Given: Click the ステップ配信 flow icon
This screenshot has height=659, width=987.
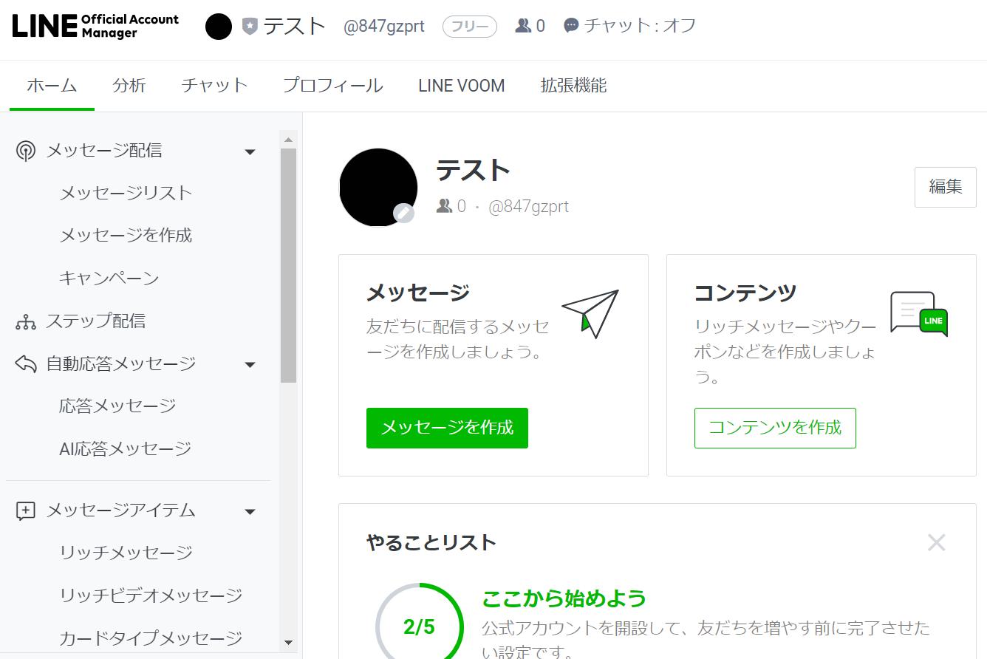Looking at the screenshot, I should click(26, 322).
